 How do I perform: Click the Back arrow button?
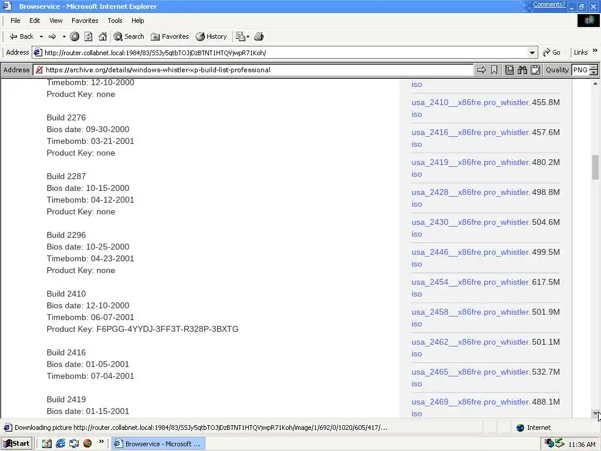pyautogui.click(x=22, y=36)
